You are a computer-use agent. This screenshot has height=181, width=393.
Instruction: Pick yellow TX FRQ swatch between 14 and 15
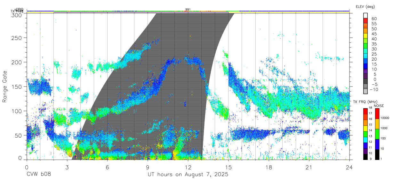point(365,129)
